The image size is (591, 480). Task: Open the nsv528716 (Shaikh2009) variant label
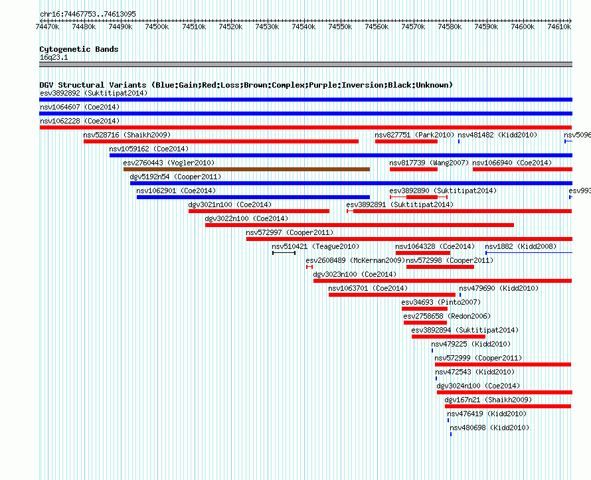point(127,135)
